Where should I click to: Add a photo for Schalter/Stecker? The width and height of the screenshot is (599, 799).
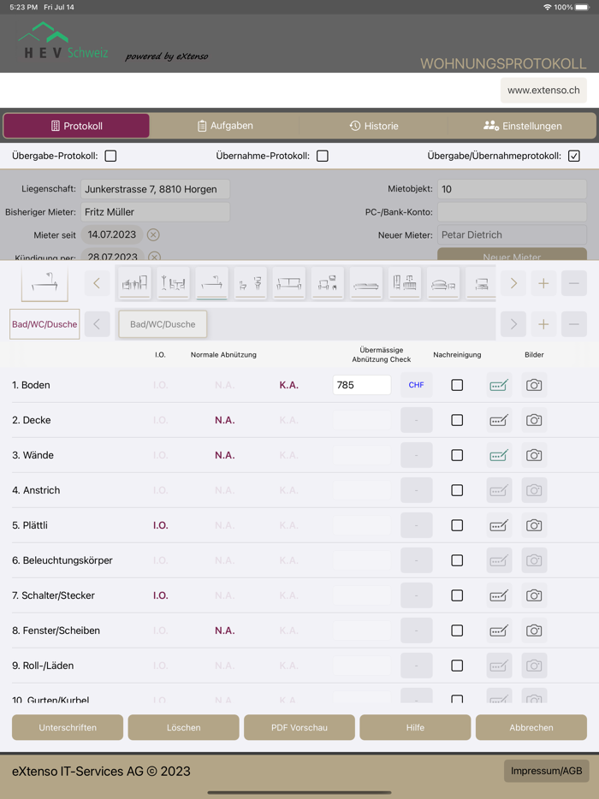click(534, 595)
